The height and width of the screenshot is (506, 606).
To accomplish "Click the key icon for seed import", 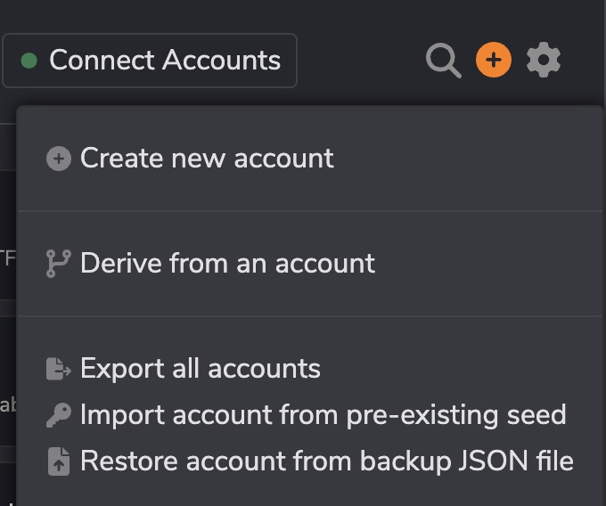I will tap(59, 415).
